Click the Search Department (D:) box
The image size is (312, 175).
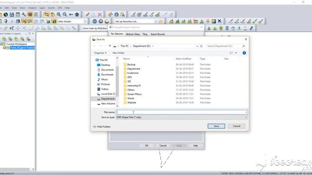click(x=226, y=46)
